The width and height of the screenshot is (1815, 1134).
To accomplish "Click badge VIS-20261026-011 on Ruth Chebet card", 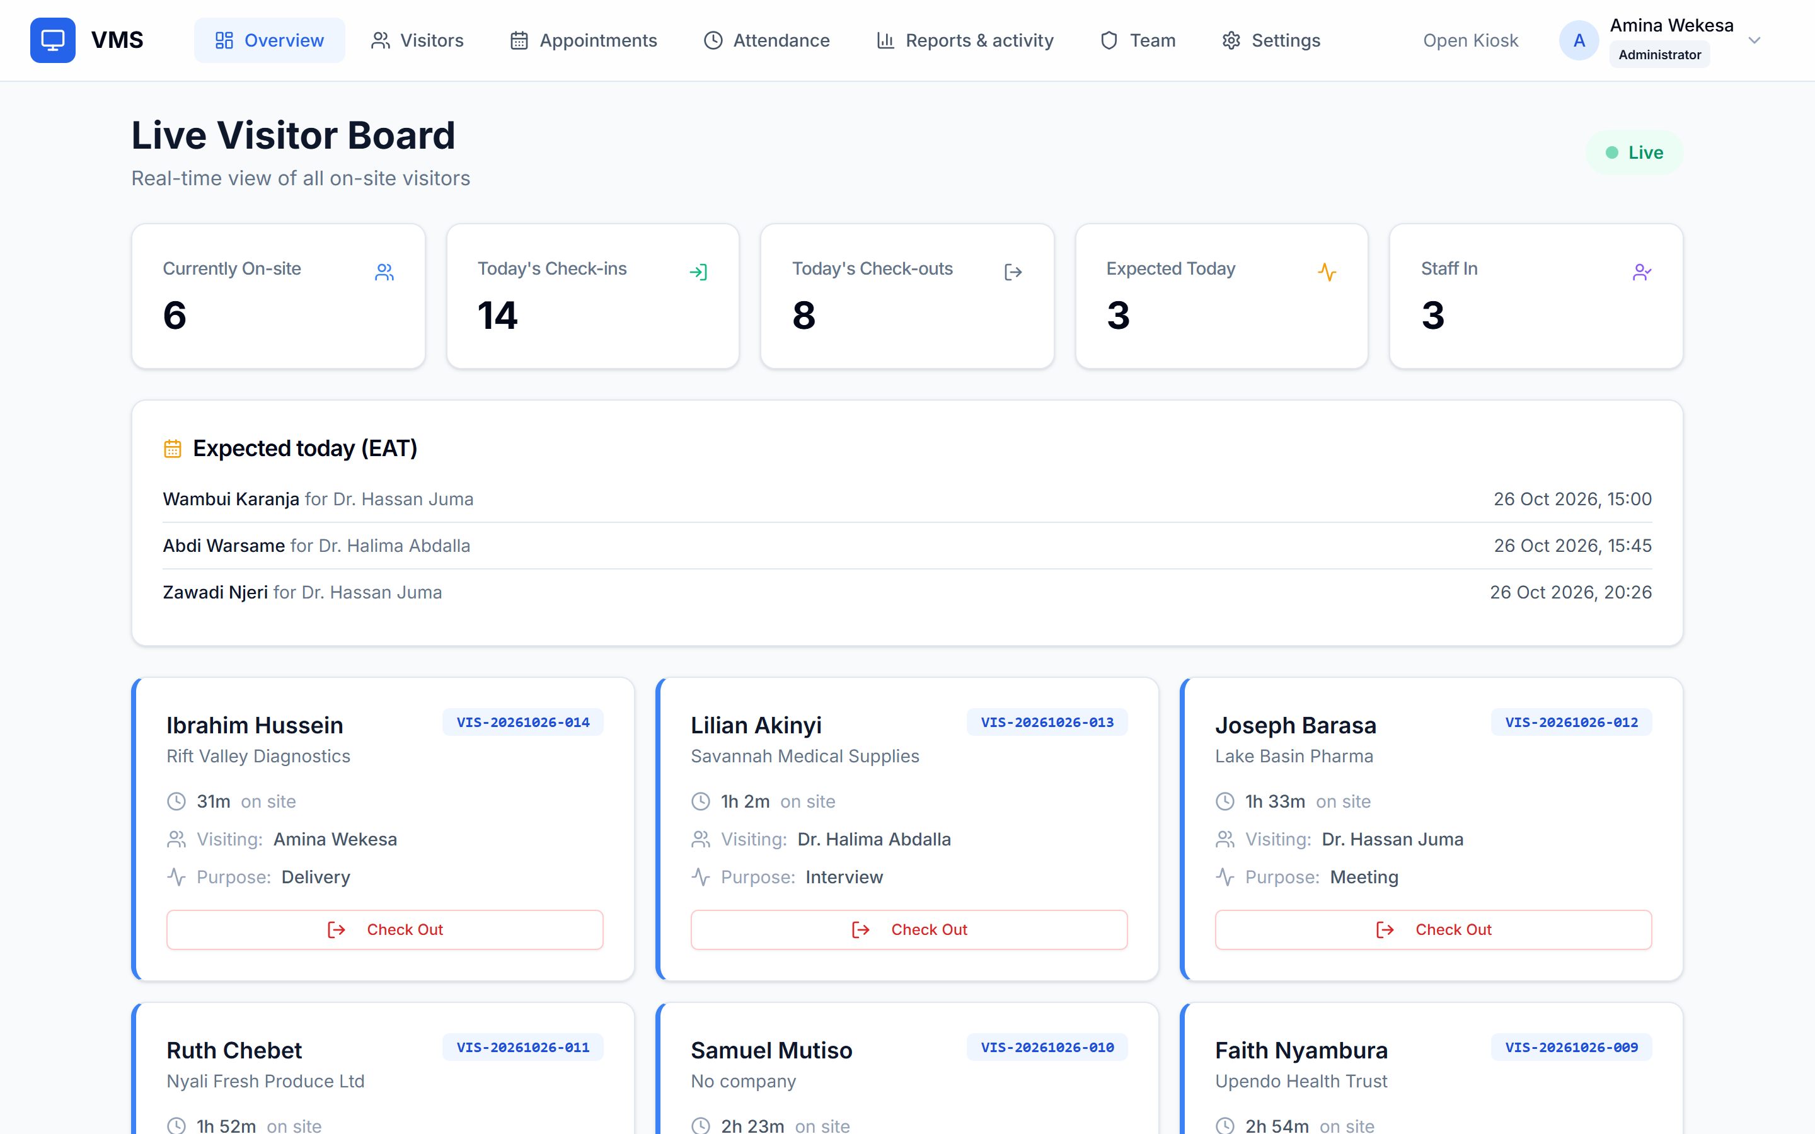I will (522, 1048).
